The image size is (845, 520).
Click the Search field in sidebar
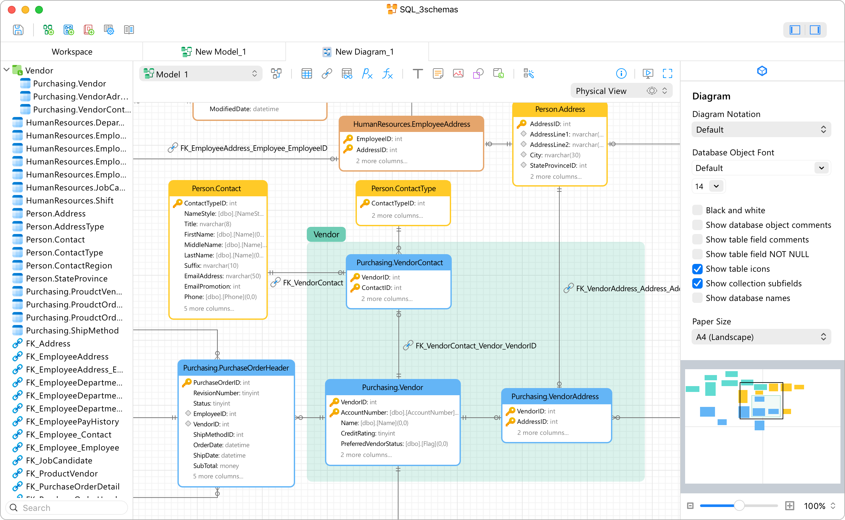(67, 508)
